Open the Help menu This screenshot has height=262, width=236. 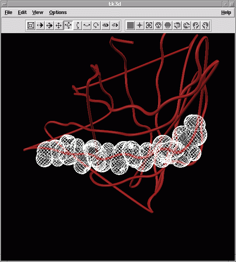coord(226,12)
